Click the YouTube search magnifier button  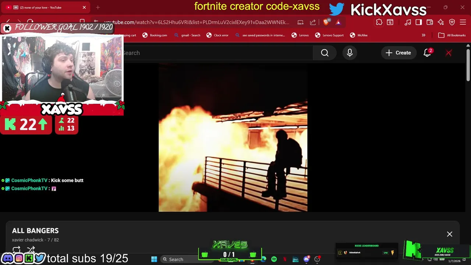[x=325, y=53]
